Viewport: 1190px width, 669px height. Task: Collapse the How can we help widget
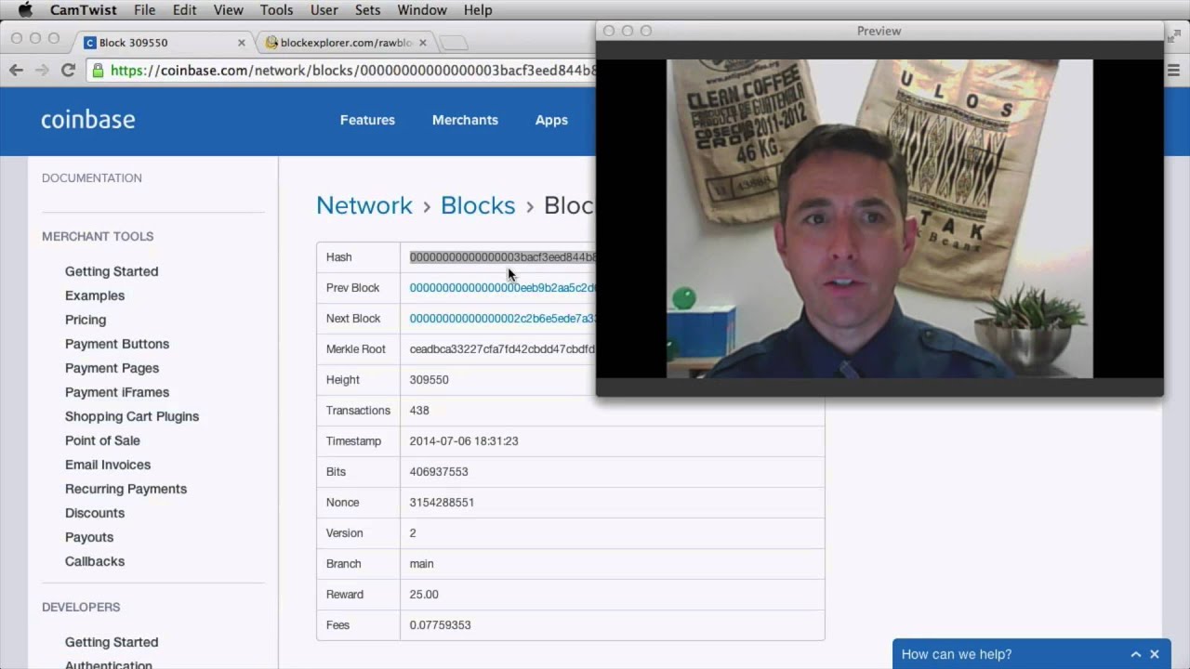[x=1135, y=654]
